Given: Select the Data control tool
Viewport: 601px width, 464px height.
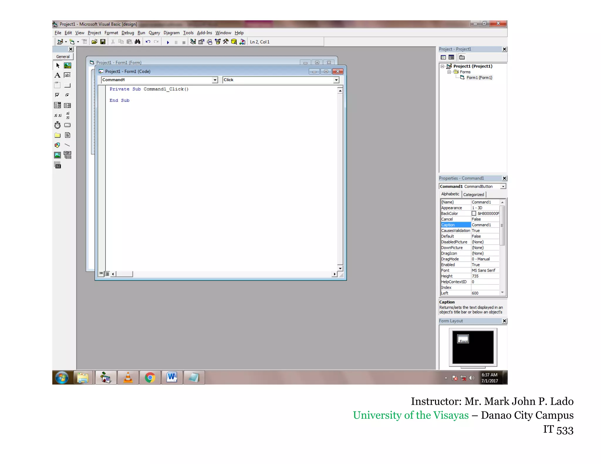Looking at the screenshot, I should (x=67, y=155).
